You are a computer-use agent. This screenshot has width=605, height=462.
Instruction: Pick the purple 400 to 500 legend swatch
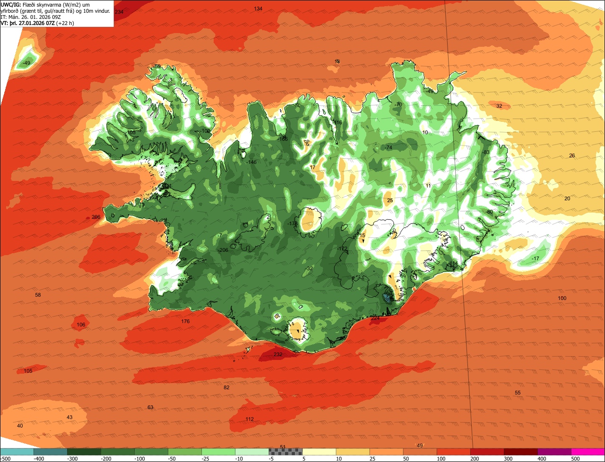(554, 452)
